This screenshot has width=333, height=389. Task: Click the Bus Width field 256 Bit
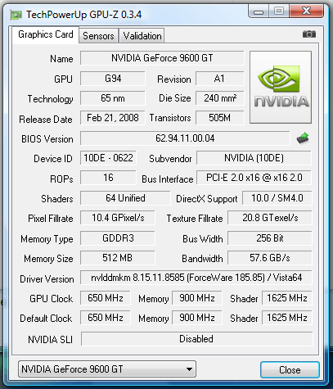270,238
